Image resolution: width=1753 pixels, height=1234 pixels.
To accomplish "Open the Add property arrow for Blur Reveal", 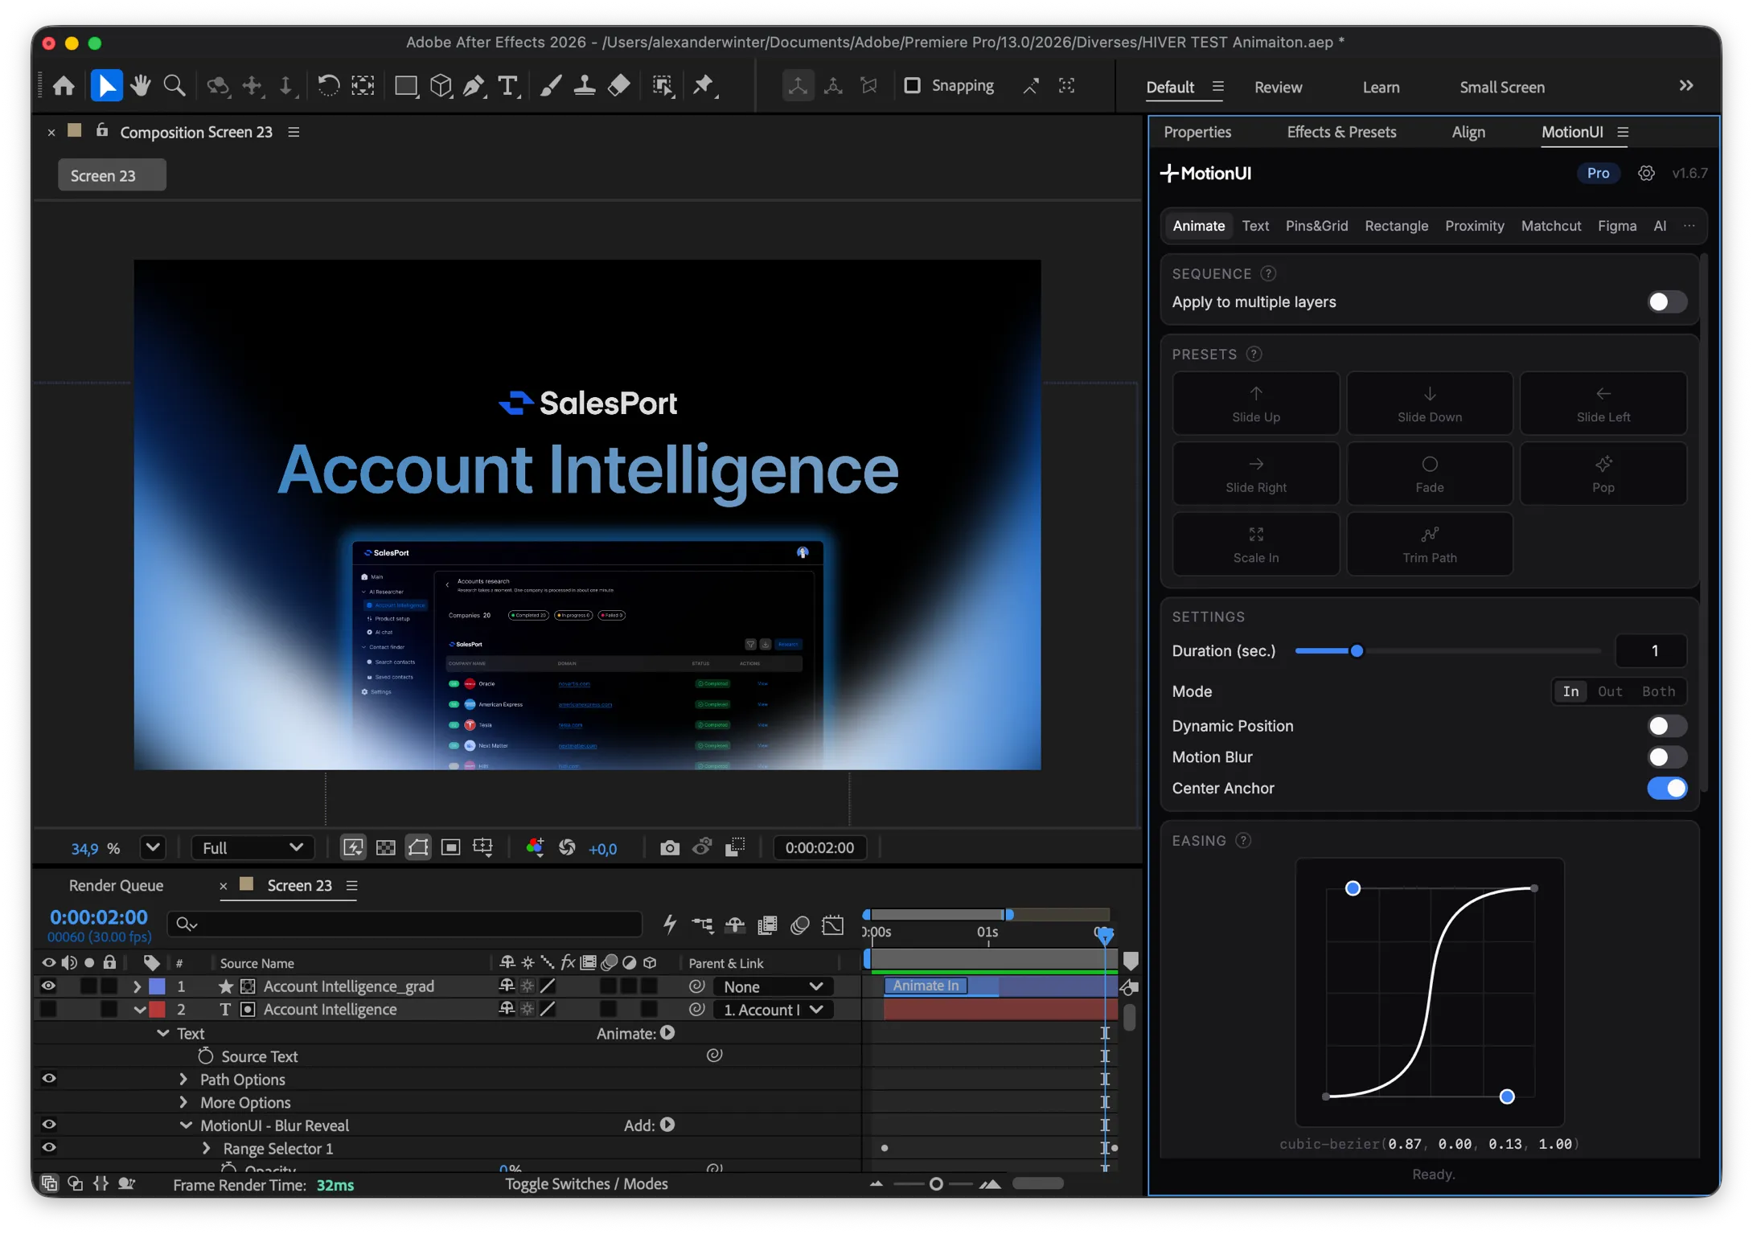I will tap(667, 1125).
